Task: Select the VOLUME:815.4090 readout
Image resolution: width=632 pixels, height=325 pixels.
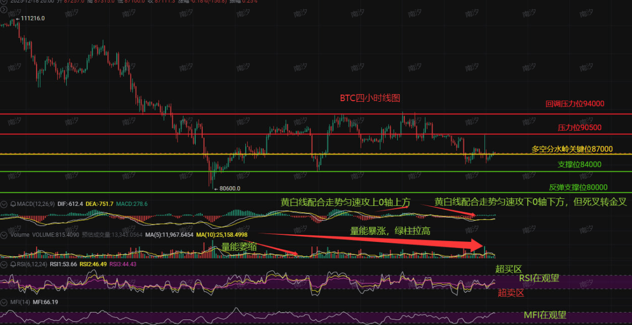Action: click(55, 234)
